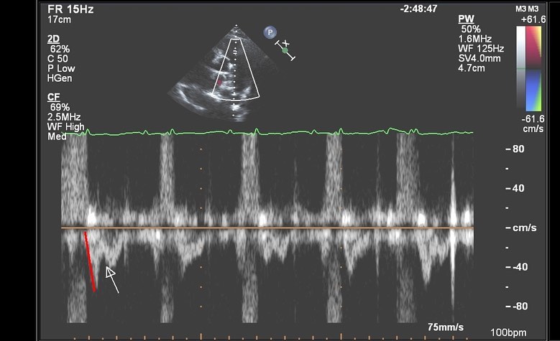
Task: Select the PW Doppler heading
Action: (x=464, y=18)
